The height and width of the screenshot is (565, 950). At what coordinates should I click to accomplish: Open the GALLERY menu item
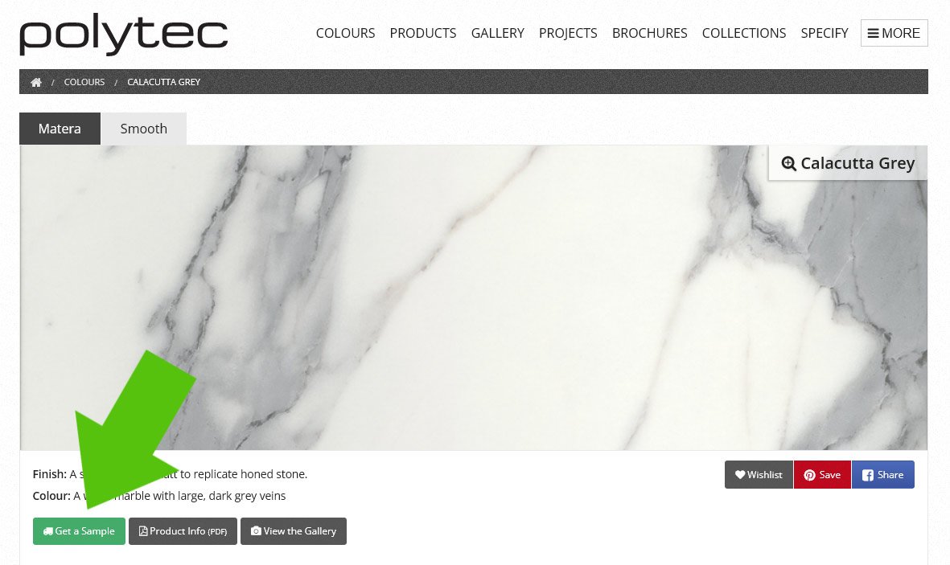[x=497, y=33]
